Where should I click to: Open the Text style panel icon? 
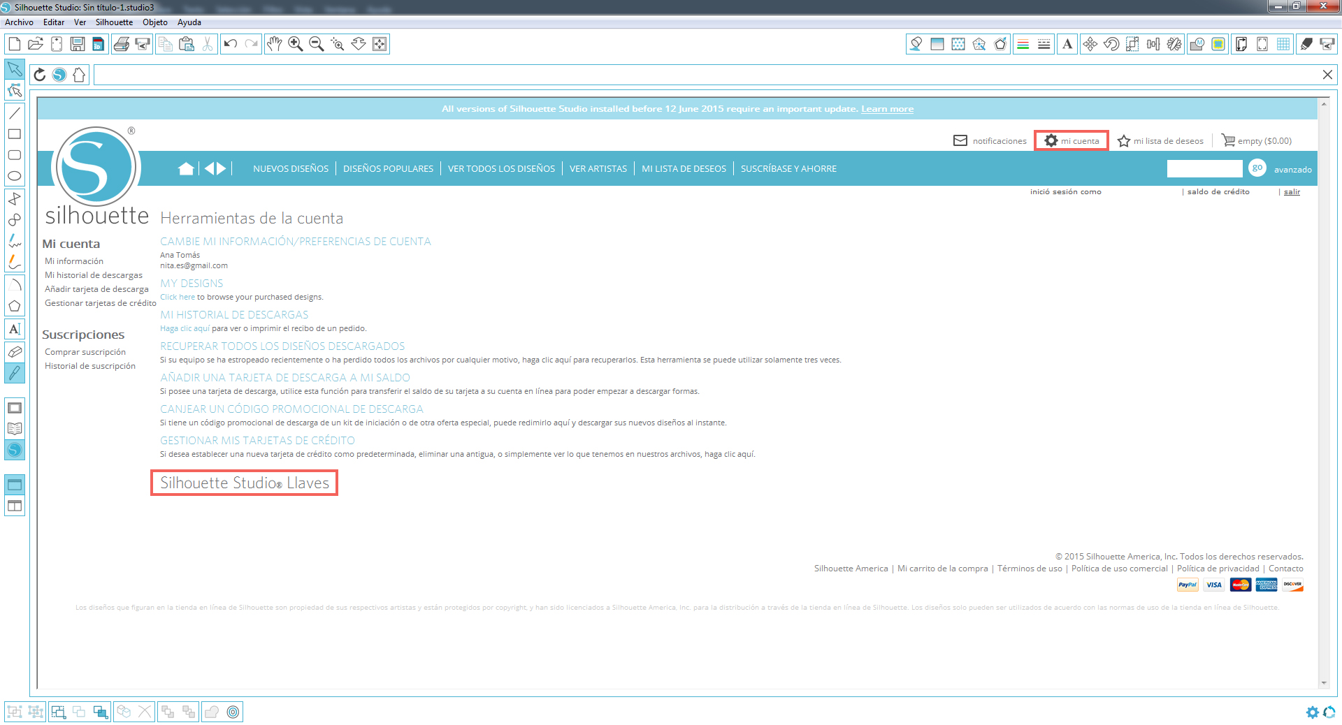point(1067,44)
